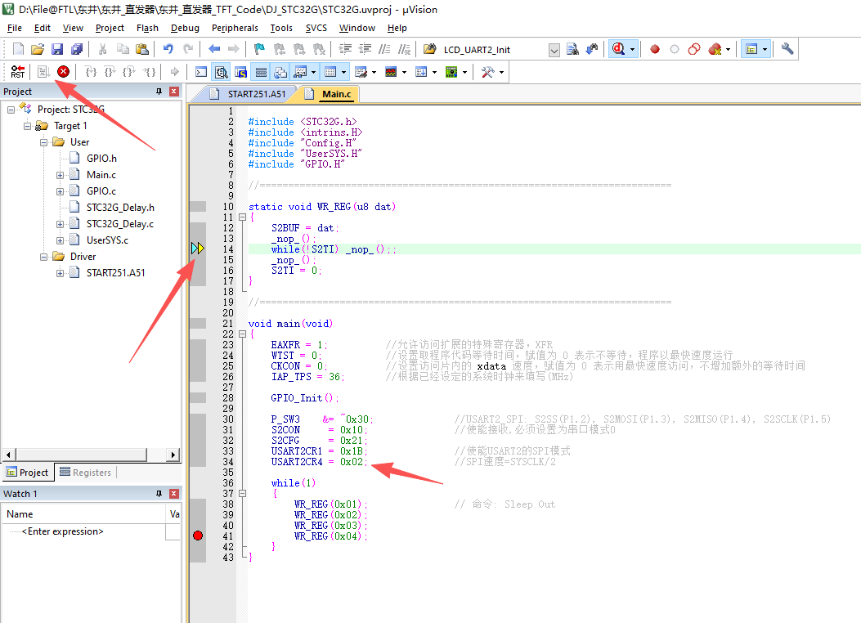Toggle the Insert/Remove Breakpoint toolbar icon
Viewport: 861px width, 623px height.
tap(655, 48)
